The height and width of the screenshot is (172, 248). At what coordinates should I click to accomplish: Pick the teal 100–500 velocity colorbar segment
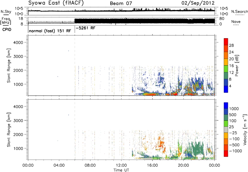(226, 118)
